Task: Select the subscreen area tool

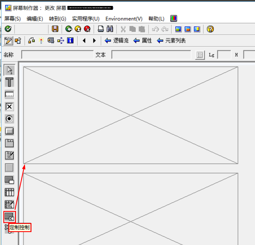Action: (x=10, y=180)
